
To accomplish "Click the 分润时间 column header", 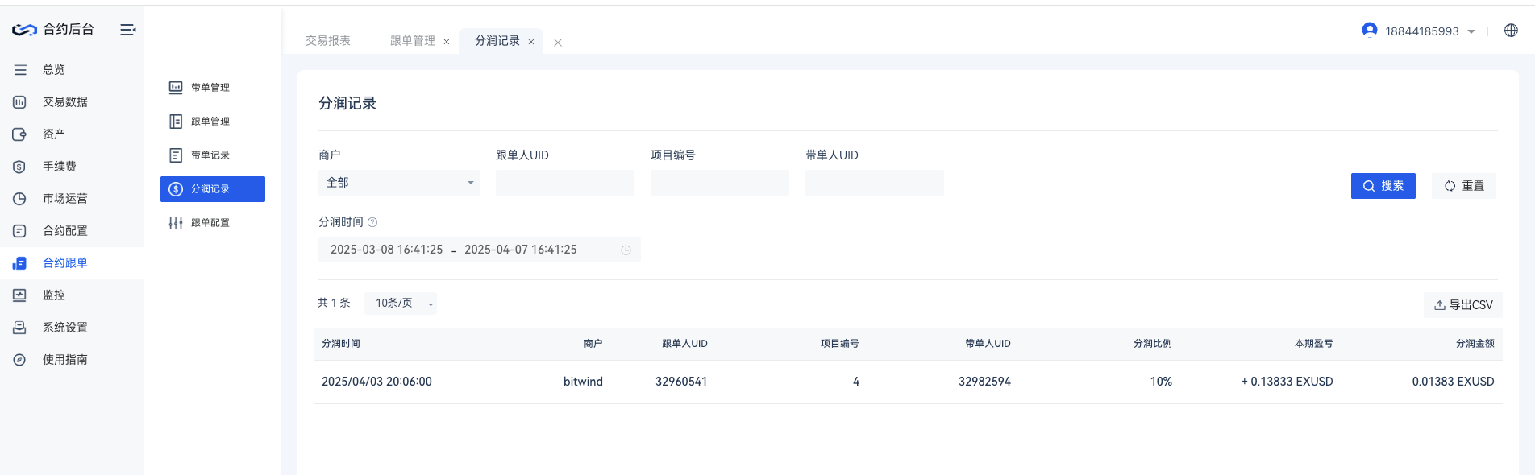I will 341,344.
